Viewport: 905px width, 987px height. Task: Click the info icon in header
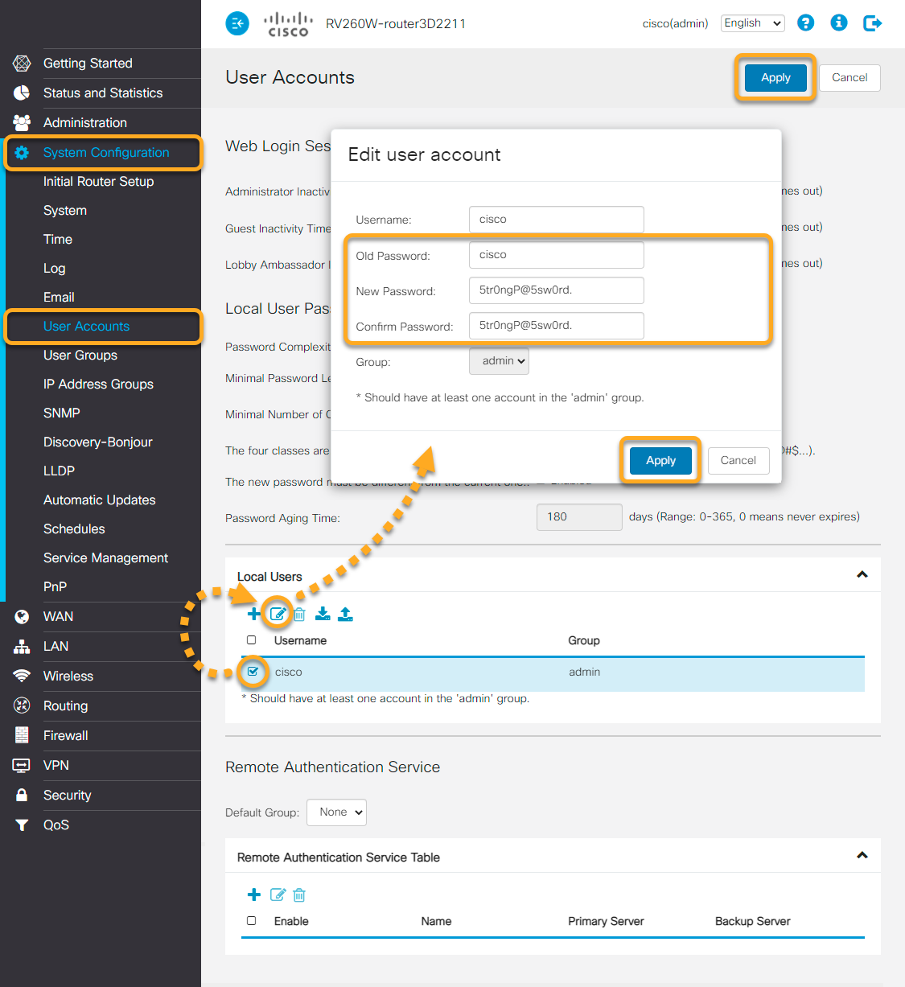tap(838, 23)
